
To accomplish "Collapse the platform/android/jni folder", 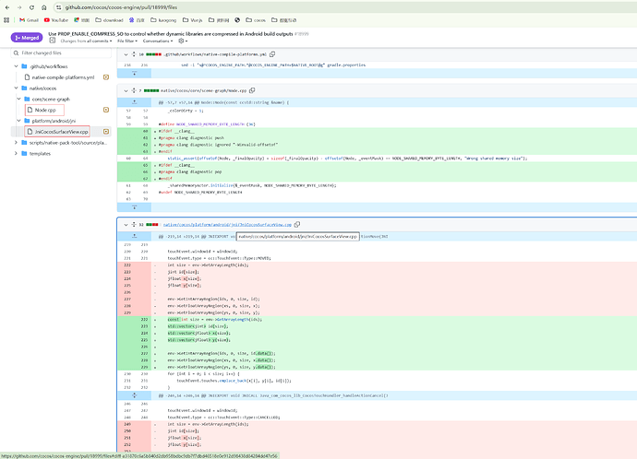I will click(x=18, y=121).
